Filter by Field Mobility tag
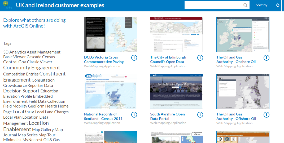 15,106
